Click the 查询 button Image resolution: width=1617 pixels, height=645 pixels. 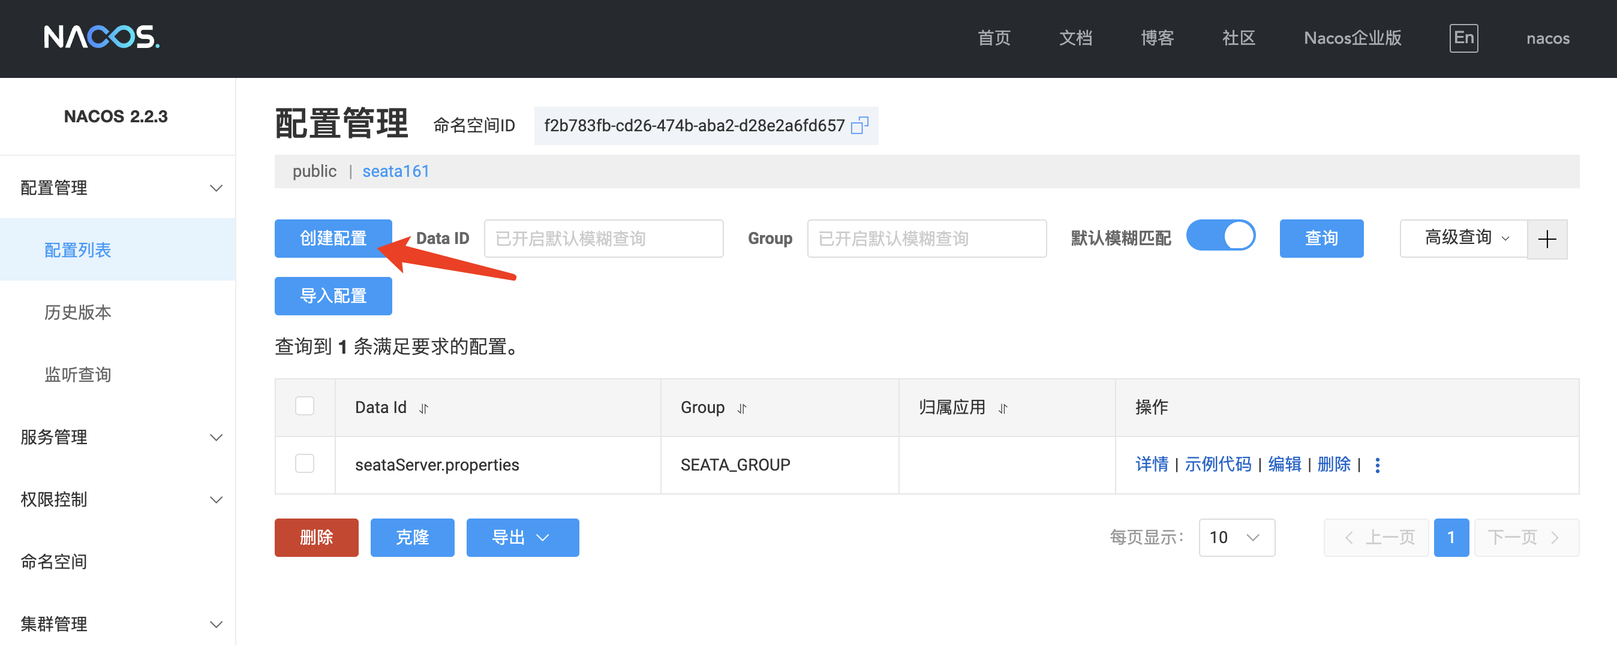point(1321,239)
